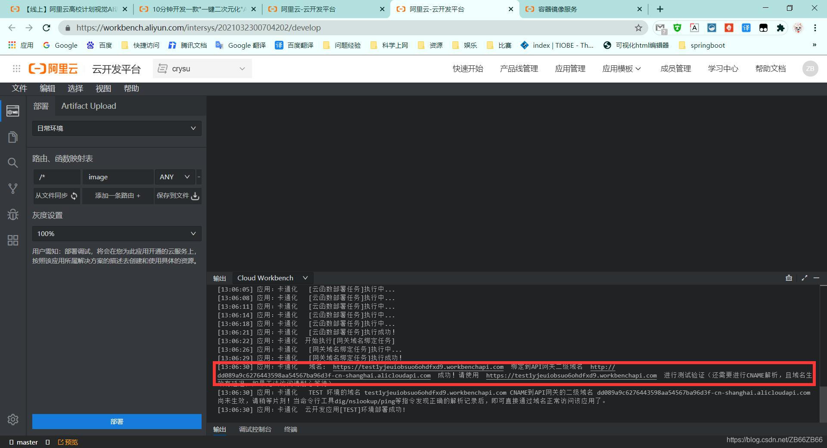Select the 输出 tab at panel bottom
827x448 pixels.
click(x=219, y=429)
